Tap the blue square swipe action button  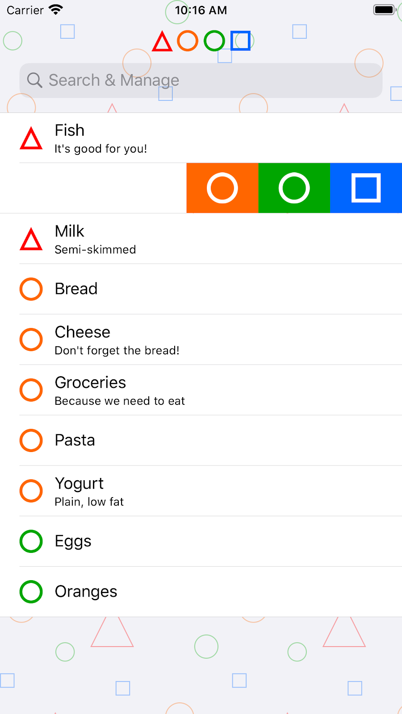coord(366,188)
